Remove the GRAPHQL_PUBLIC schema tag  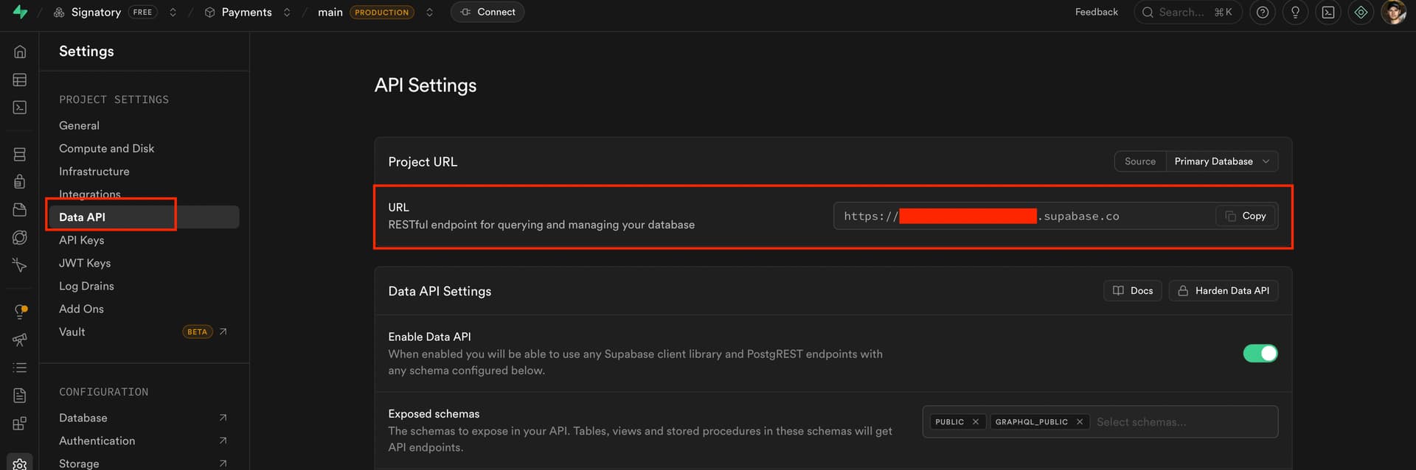click(1079, 422)
